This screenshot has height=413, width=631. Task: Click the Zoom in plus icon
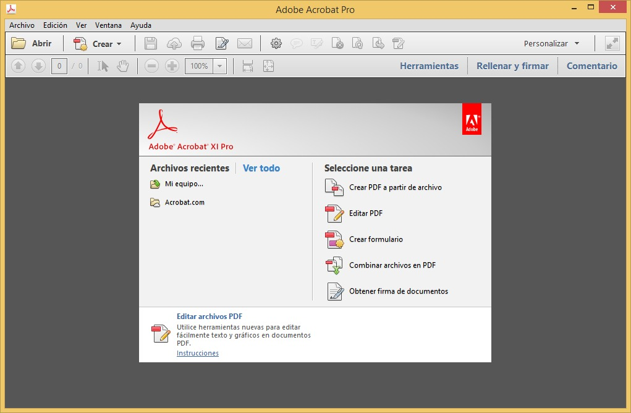172,66
